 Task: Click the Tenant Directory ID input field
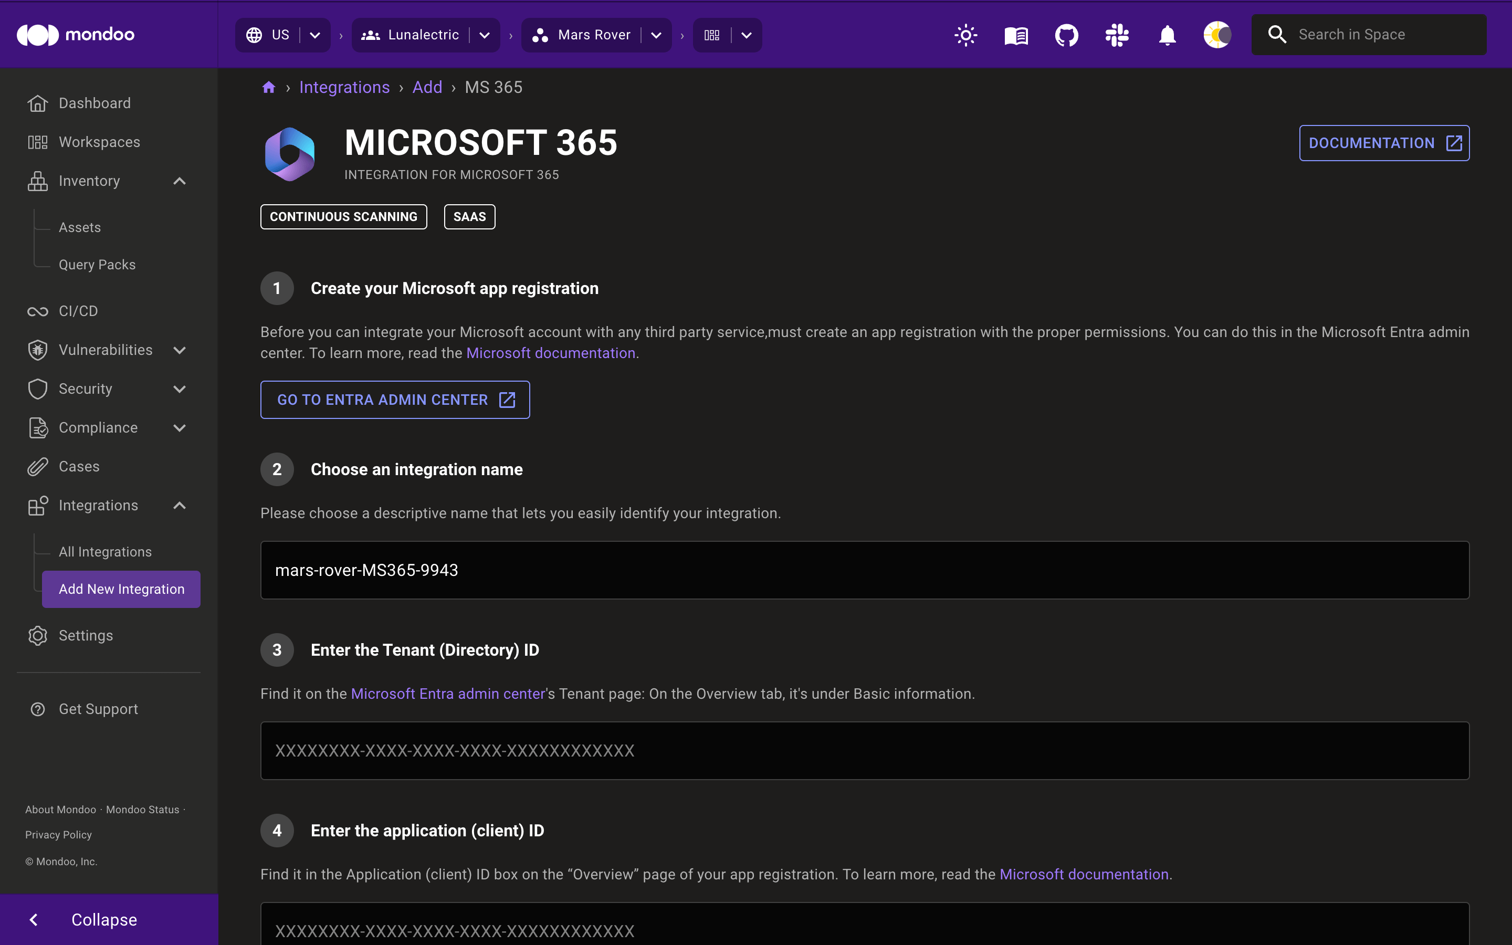864,750
